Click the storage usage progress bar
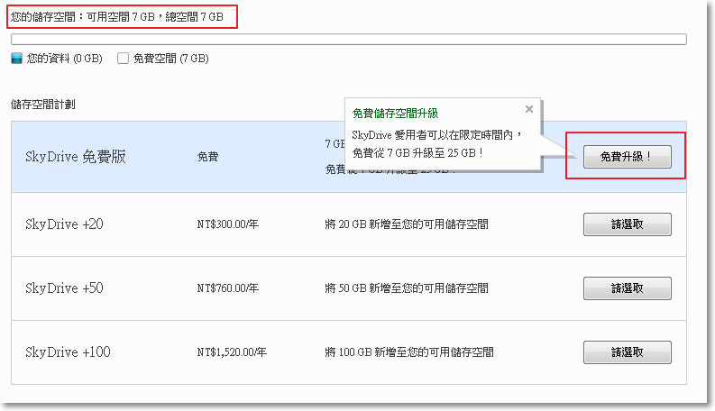The image size is (715, 411). (x=349, y=39)
